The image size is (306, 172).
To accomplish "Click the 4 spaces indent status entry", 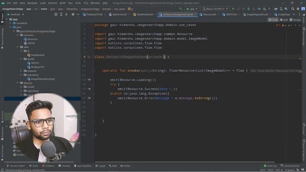I will coord(289,170).
